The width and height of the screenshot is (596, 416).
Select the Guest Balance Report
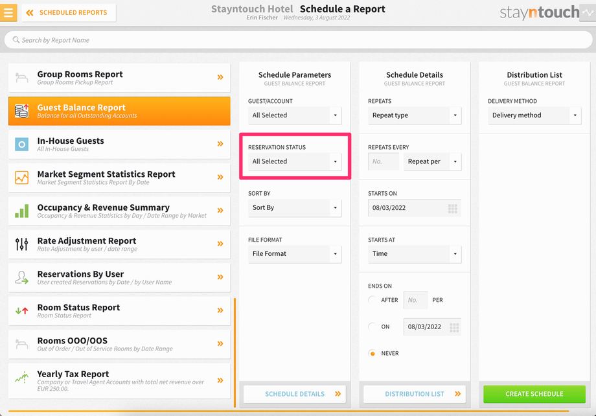pyautogui.click(x=119, y=111)
